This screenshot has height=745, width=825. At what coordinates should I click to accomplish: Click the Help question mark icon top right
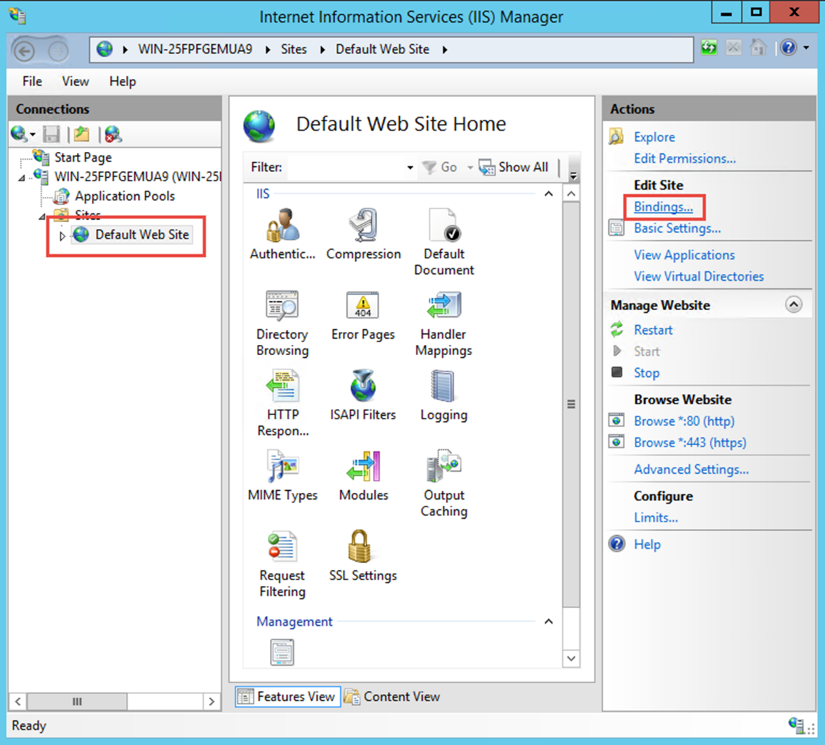pyautogui.click(x=788, y=48)
